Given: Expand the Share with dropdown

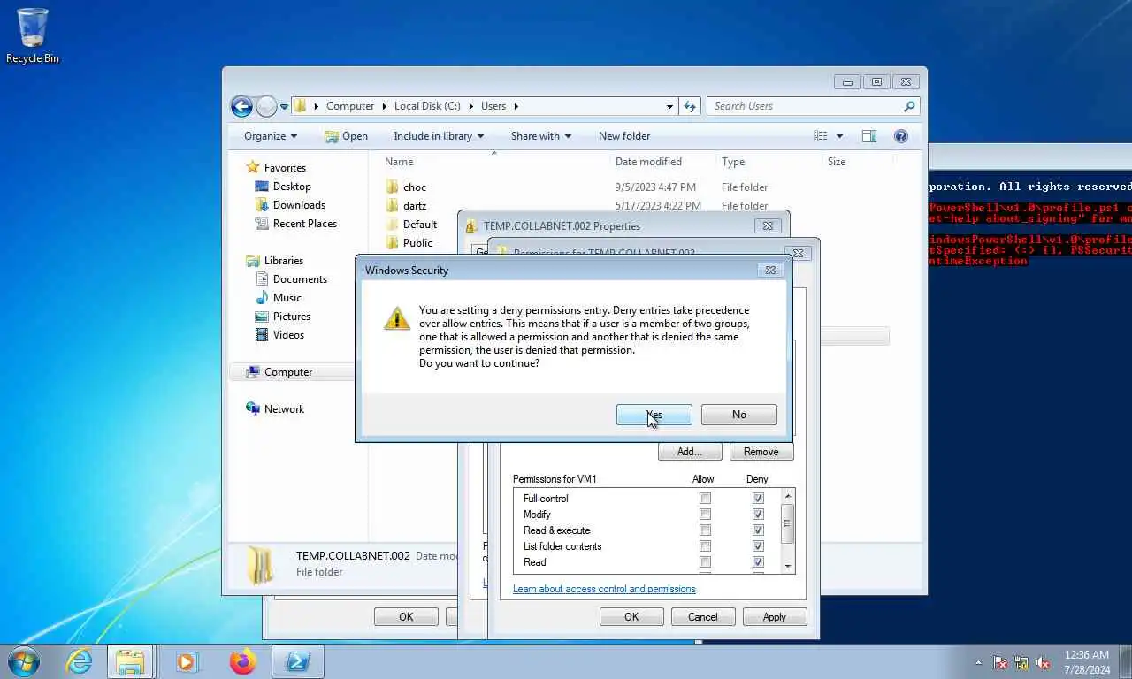Looking at the screenshot, I should click(540, 136).
